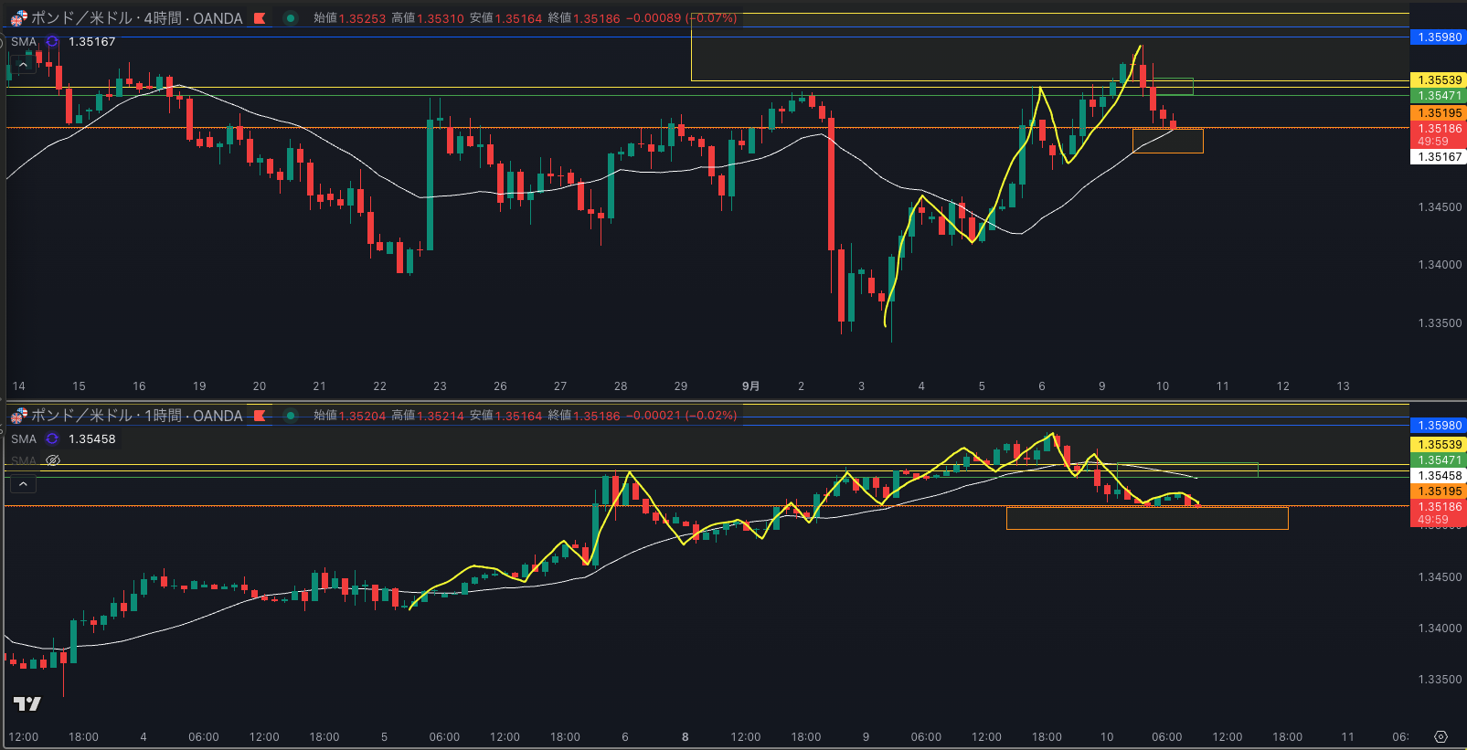
Task: Click the 9月 date label on the 4-hour time axis
Action: [x=750, y=386]
